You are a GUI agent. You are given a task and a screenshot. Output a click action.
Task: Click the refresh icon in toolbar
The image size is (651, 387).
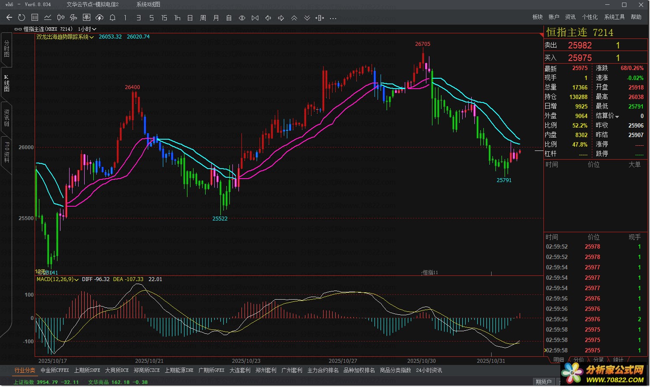tap(22, 18)
